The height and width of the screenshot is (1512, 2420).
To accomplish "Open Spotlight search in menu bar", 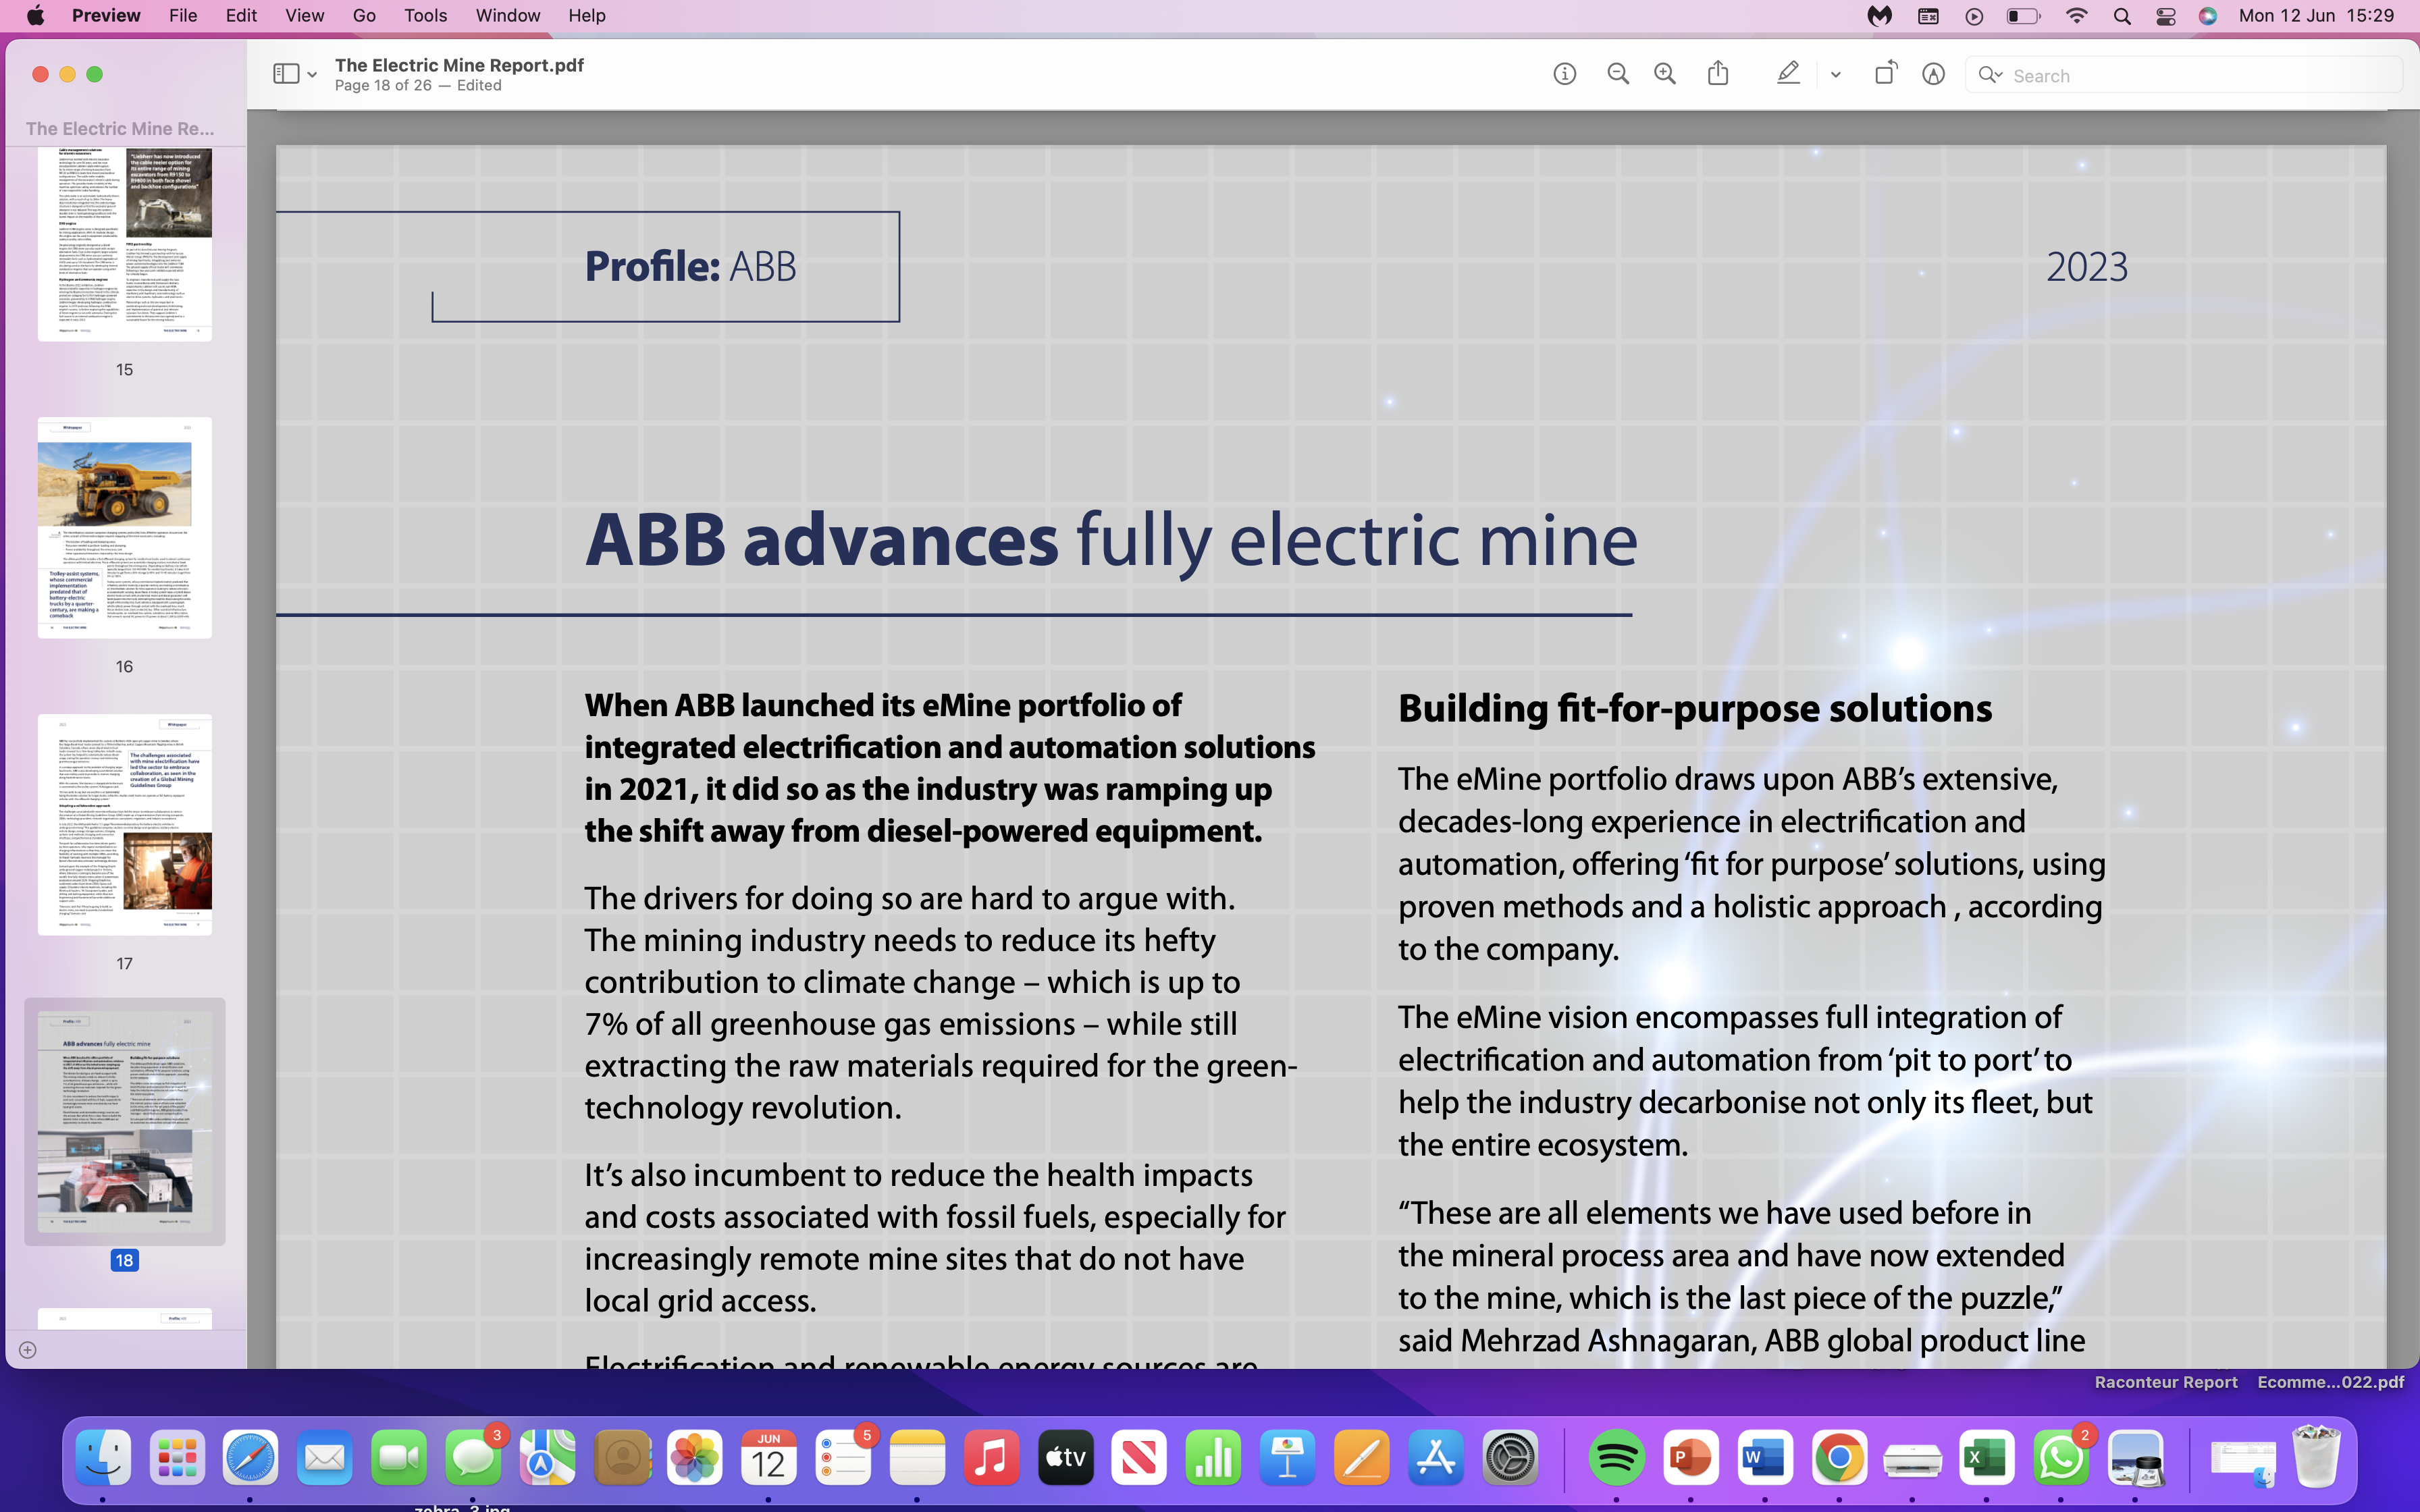I will [x=2121, y=16].
